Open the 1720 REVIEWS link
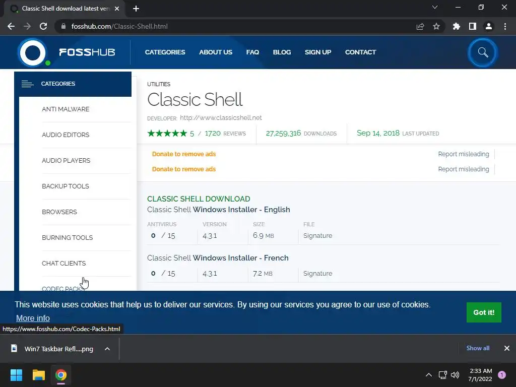The height and width of the screenshot is (387, 516). [x=225, y=133]
